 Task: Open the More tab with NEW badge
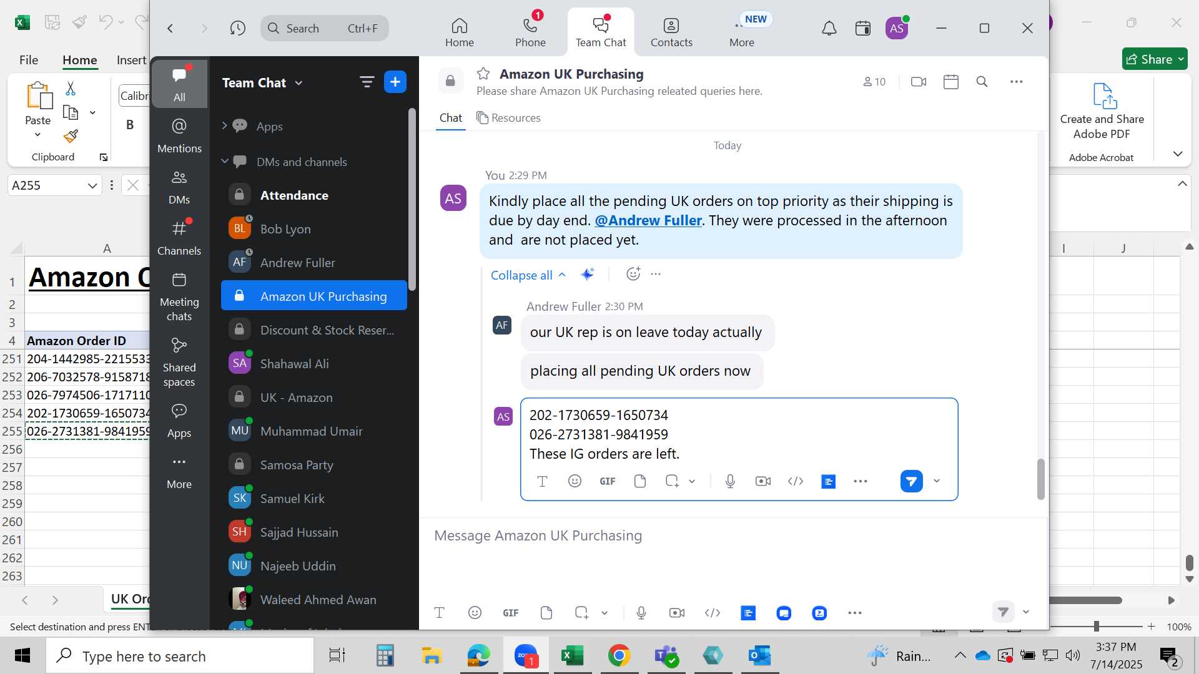tap(742, 32)
